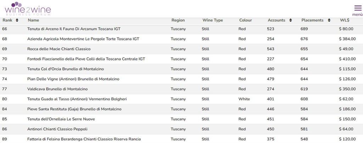This screenshot has height=143, width=363.
Task: Click the menù label under hamburger
Action: tap(358, 15)
